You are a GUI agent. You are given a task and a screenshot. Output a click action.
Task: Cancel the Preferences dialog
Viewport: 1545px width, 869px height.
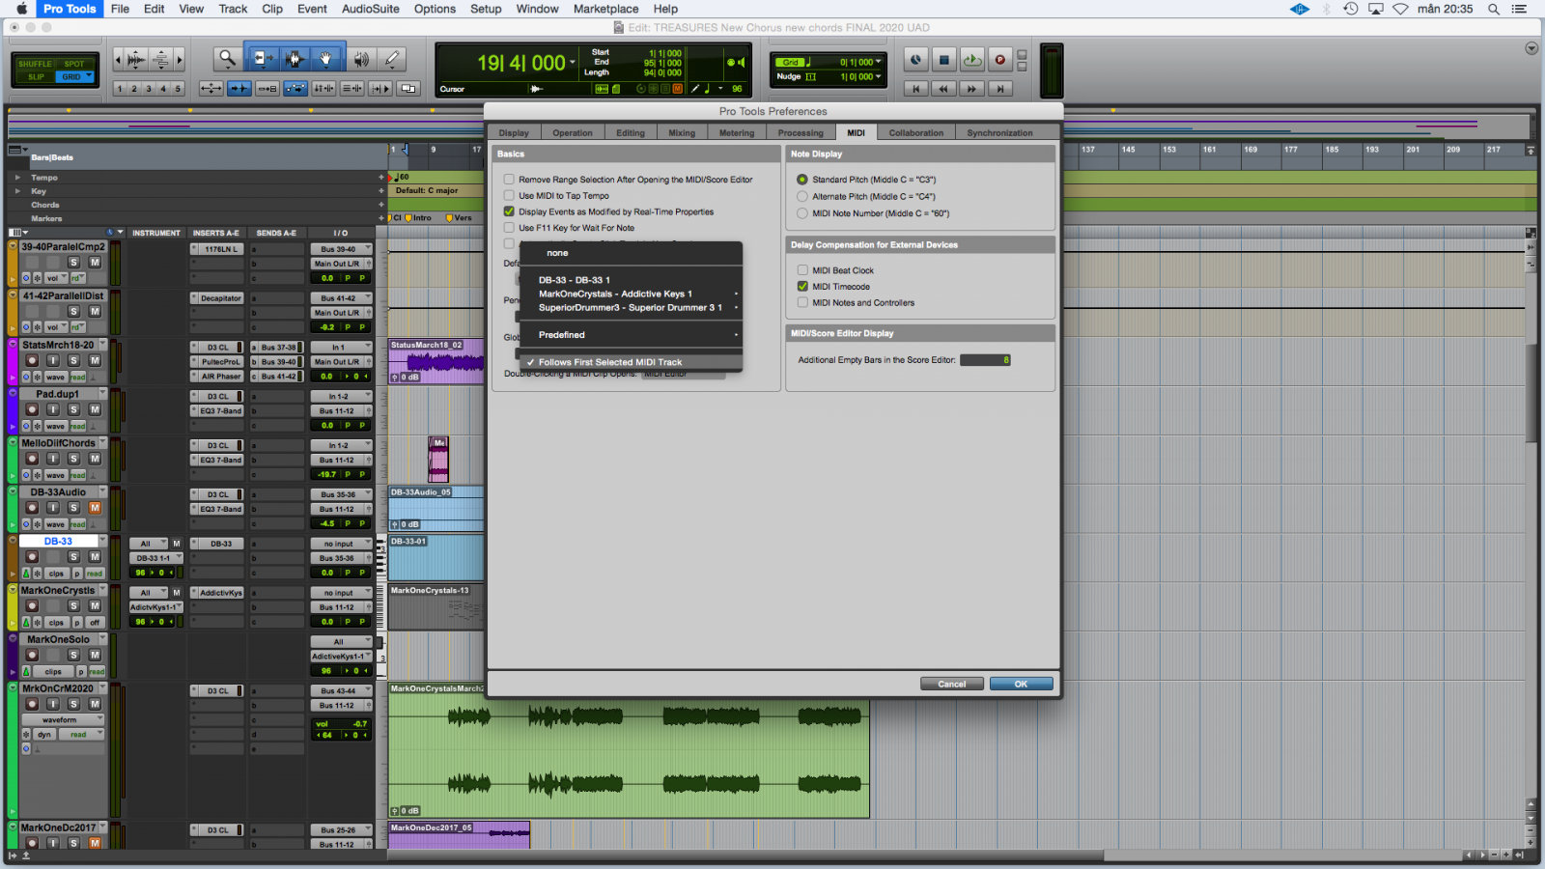pos(951,684)
